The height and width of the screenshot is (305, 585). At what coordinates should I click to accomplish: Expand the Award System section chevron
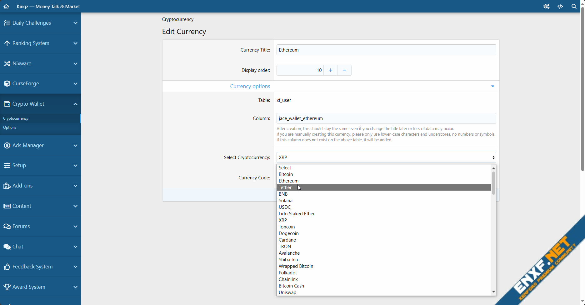coord(75,287)
